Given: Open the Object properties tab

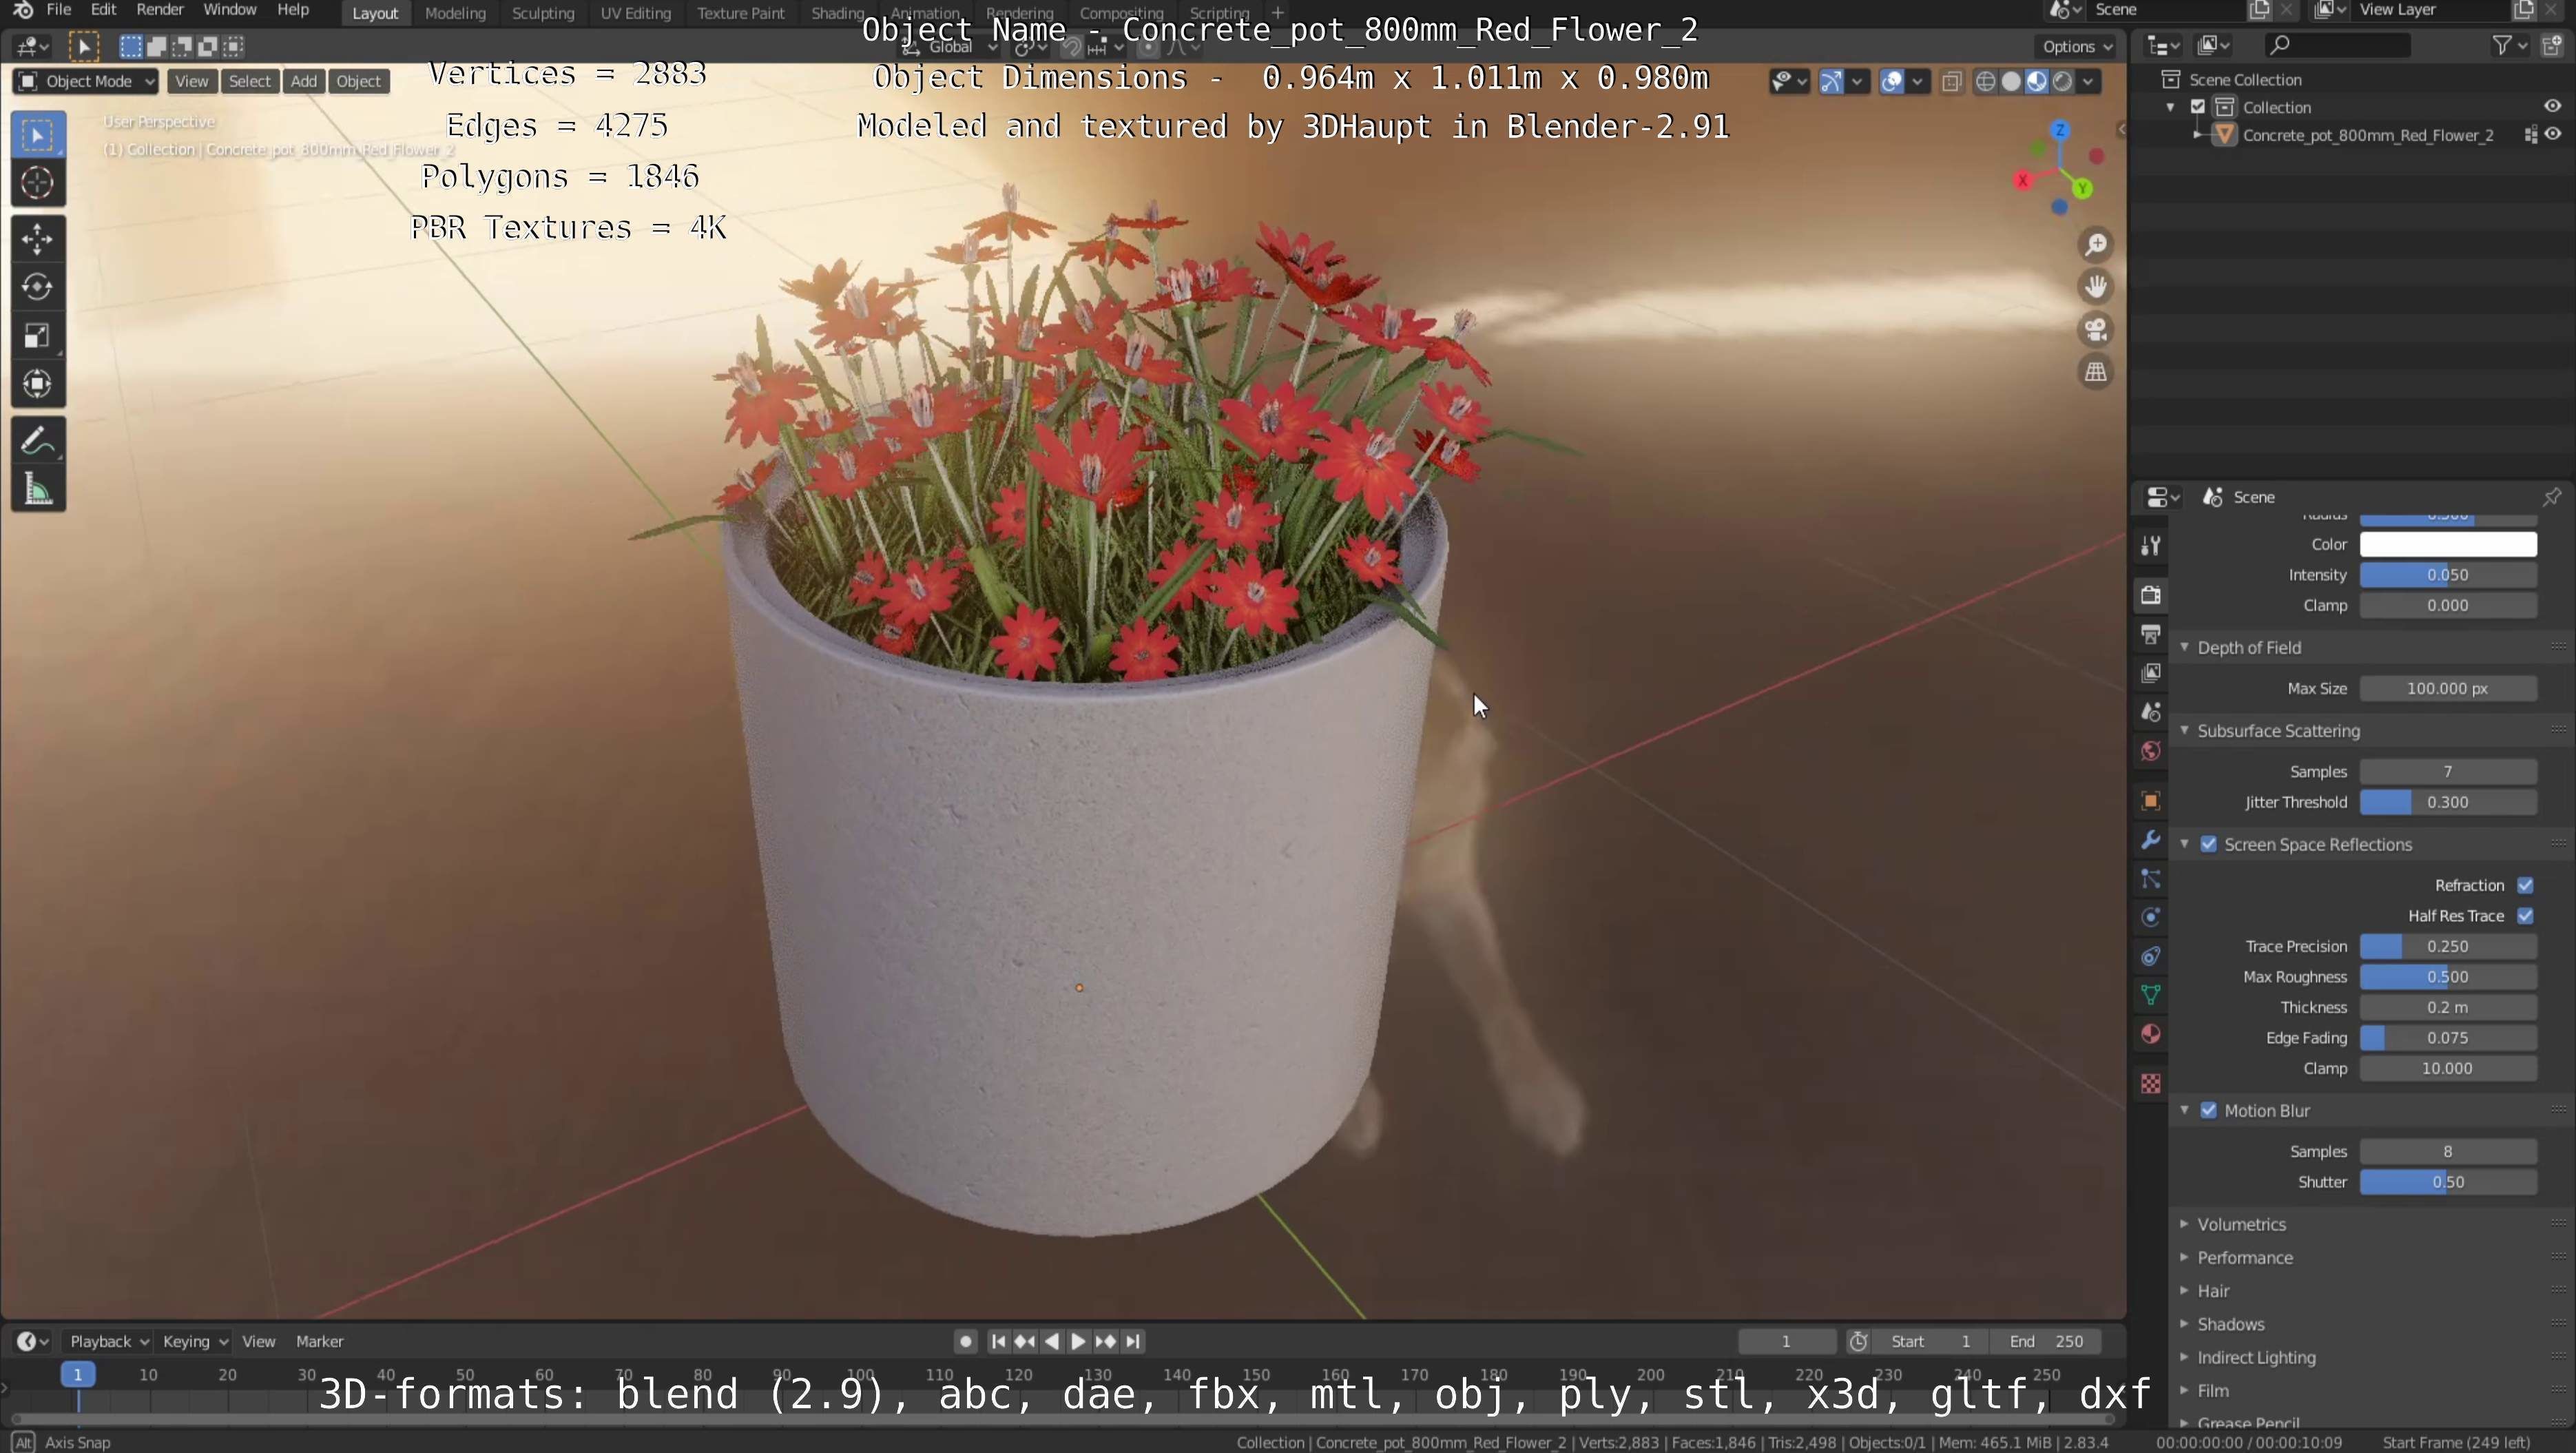Looking at the screenshot, I should [x=2151, y=801].
